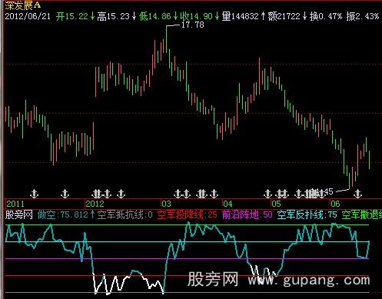Click the high price 高15.23
This screenshot has height=299, width=382.
113,16
